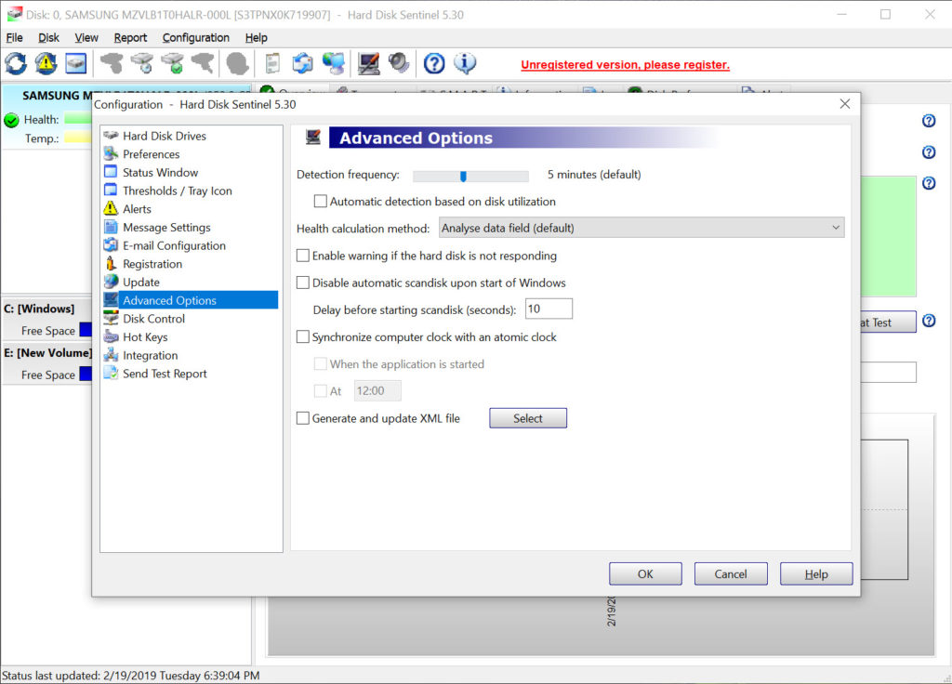Screen dimensions: 952x684
Task: Open the Configuration menu
Action: [195, 37]
